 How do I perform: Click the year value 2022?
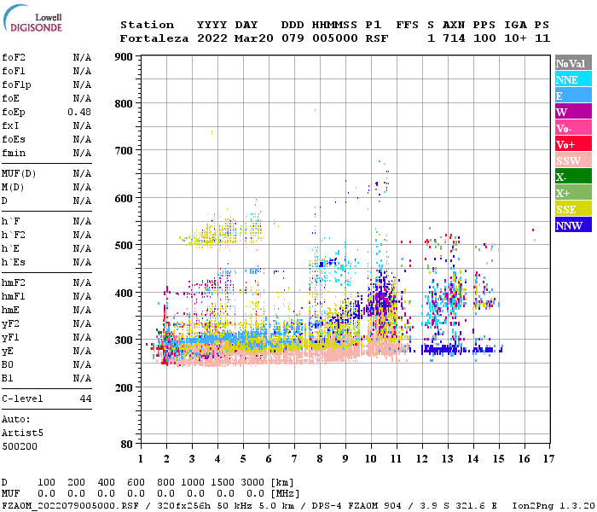coord(212,38)
